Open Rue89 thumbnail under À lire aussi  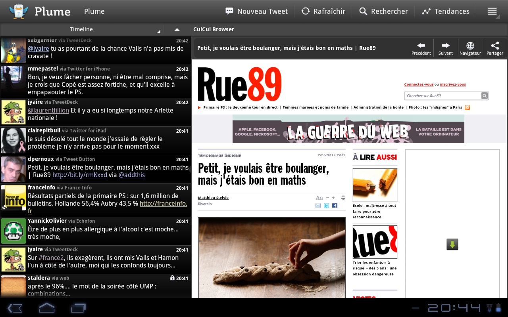click(x=375, y=242)
